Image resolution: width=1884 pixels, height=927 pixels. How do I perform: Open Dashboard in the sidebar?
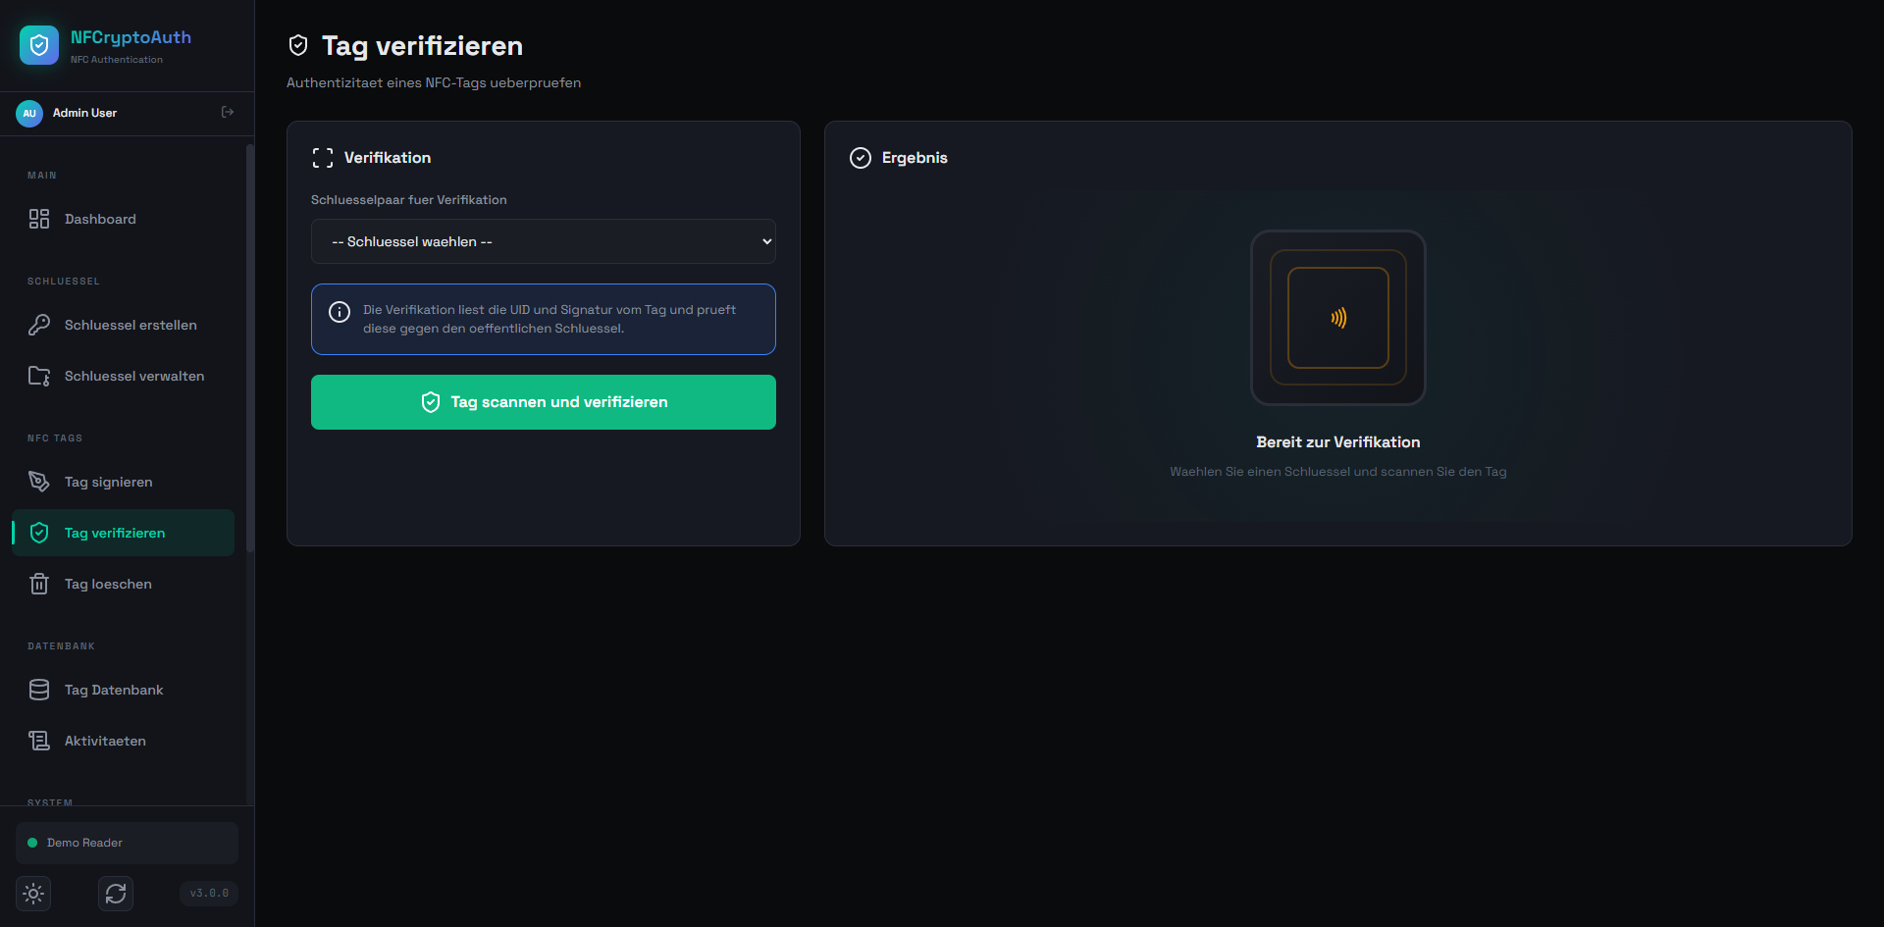click(x=100, y=219)
